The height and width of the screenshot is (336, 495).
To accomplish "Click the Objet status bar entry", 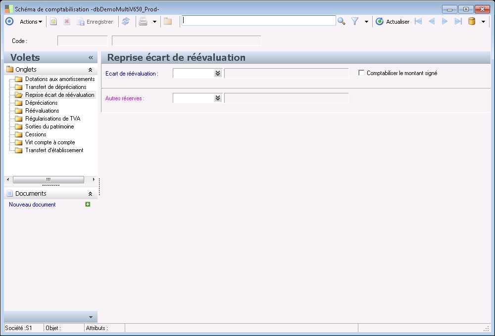I will 53,328.
